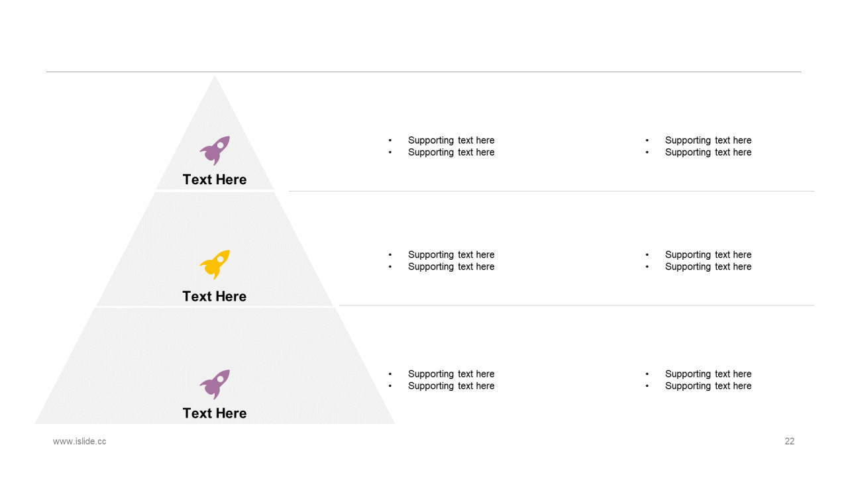
Task: Select the purple rocket icon in bottom pyramid tier
Action: click(215, 384)
